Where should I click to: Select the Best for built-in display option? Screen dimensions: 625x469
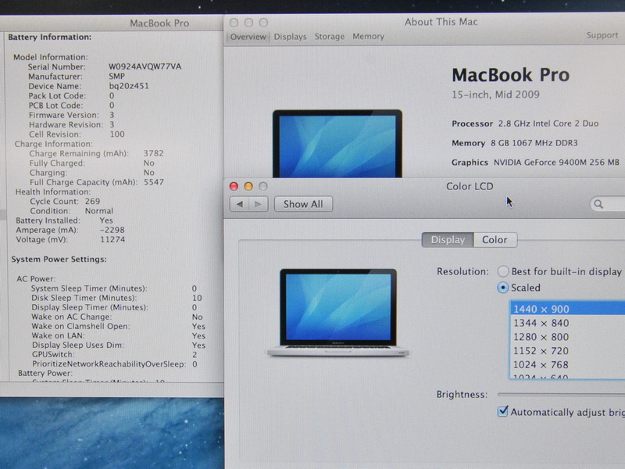coord(503,271)
